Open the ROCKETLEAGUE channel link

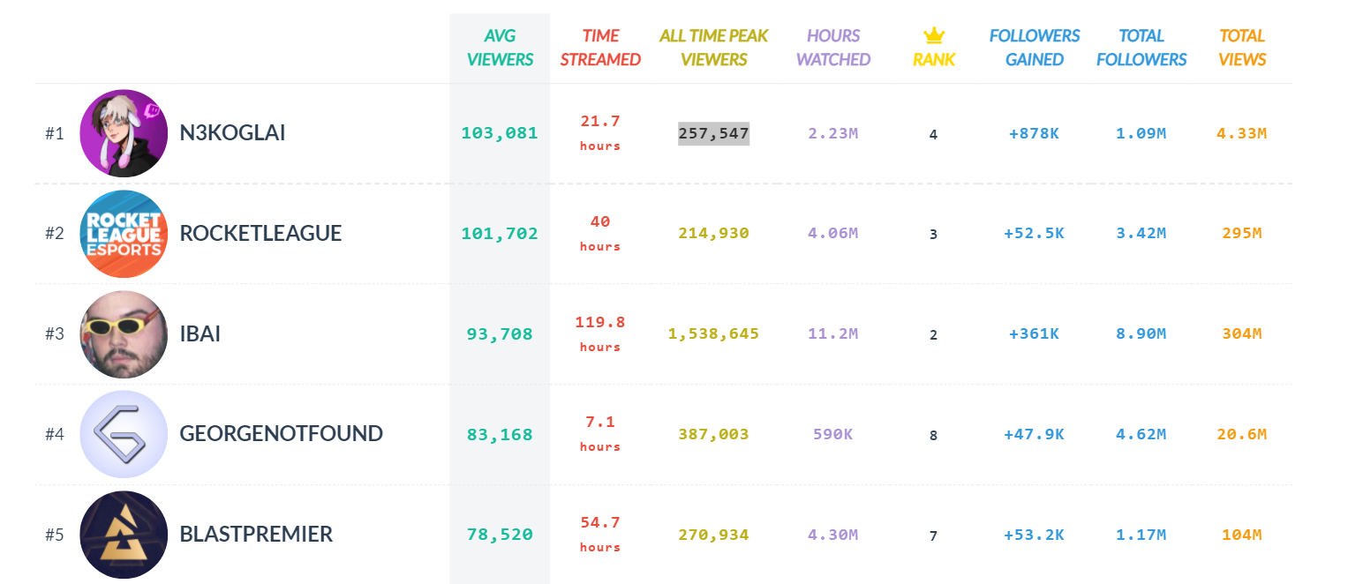pyautogui.click(x=260, y=234)
